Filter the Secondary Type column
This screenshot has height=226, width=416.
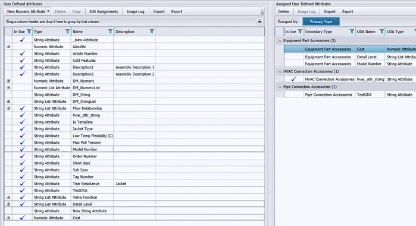coord(352,32)
